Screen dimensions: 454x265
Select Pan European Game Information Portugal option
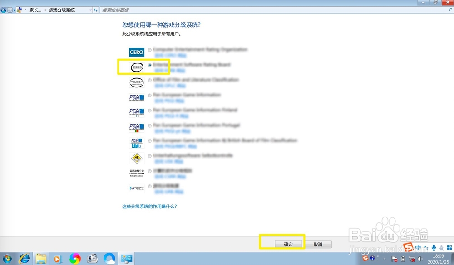pyautogui.click(x=150, y=126)
